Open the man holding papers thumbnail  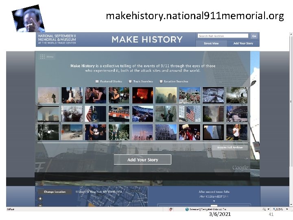point(166,114)
